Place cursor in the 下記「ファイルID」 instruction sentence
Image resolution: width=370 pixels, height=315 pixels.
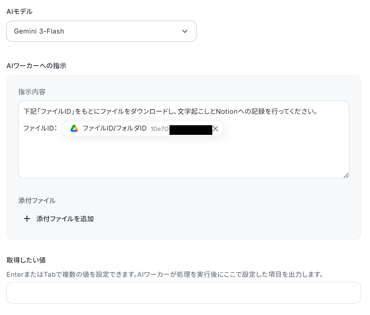171,111
